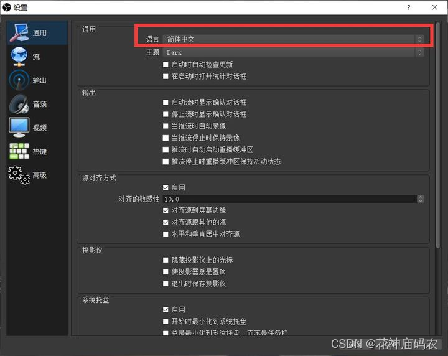Enable 使投影器总是置顶 checkbox

[x=166, y=272]
